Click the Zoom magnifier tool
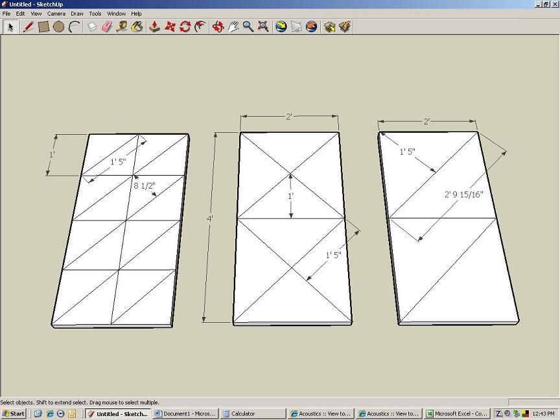 tap(248, 27)
